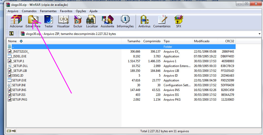Viewport: 263px width, 135px height.
Task: Click date 16/02/1996 02:26
Action: tap(205, 90)
